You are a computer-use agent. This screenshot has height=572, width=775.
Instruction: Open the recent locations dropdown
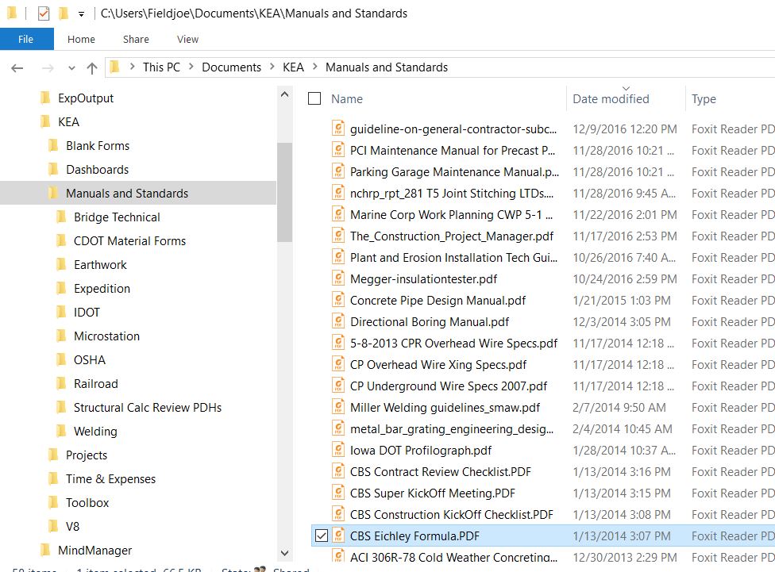click(71, 67)
